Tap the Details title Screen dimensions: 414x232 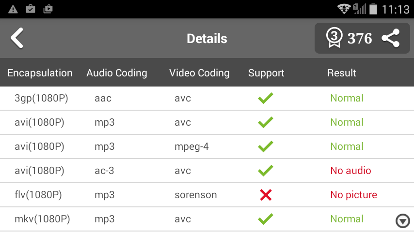click(x=207, y=39)
